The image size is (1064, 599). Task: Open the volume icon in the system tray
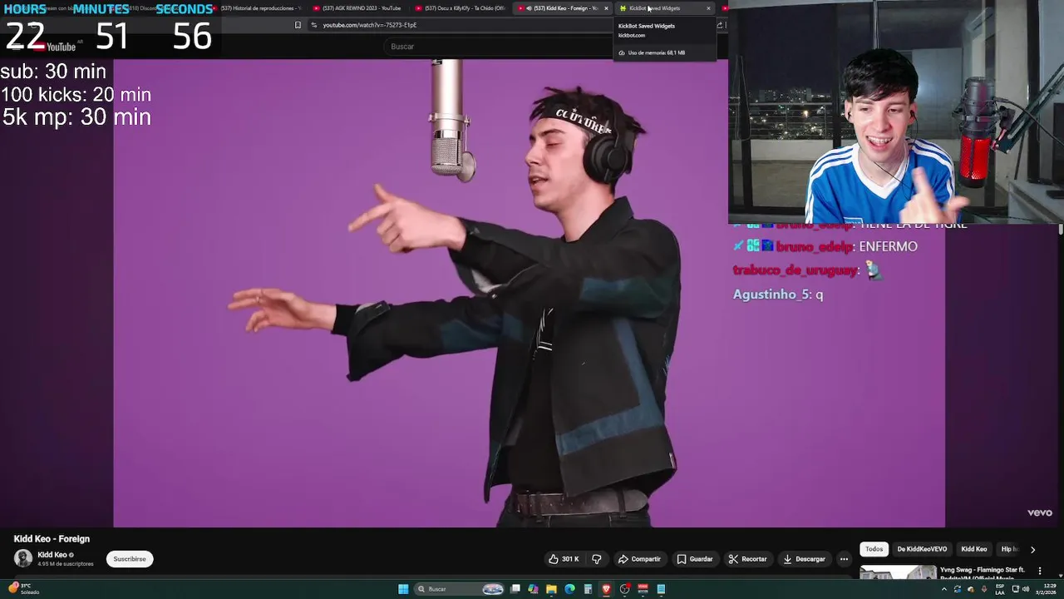[x=1024, y=589]
